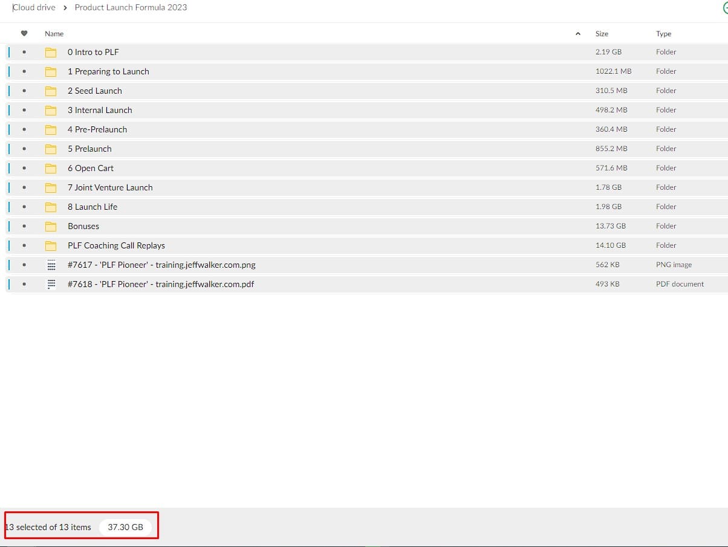Click the 310.5 MB size value
The width and height of the screenshot is (728, 547).
pos(611,91)
